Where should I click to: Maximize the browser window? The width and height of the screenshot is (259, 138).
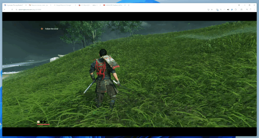tap(250, 5)
